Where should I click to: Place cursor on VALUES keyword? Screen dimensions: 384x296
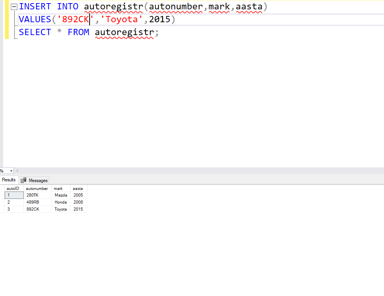click(x=35, y=19)
